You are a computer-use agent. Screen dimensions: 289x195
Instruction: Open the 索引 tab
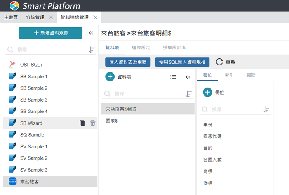(x=229, y=75)
